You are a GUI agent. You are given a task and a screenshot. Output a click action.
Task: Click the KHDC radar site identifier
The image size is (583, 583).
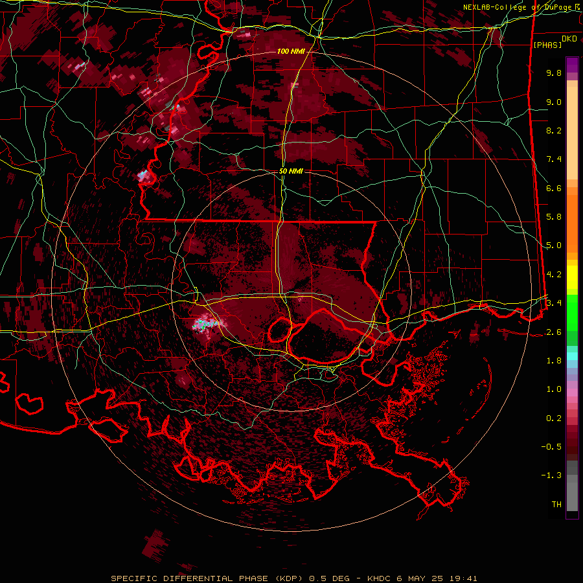tap(380, 578)
